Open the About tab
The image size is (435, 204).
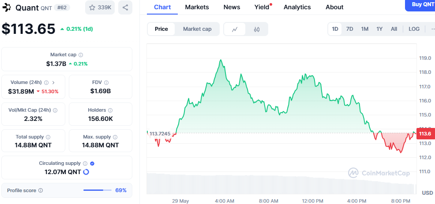[x=334, y=7]
